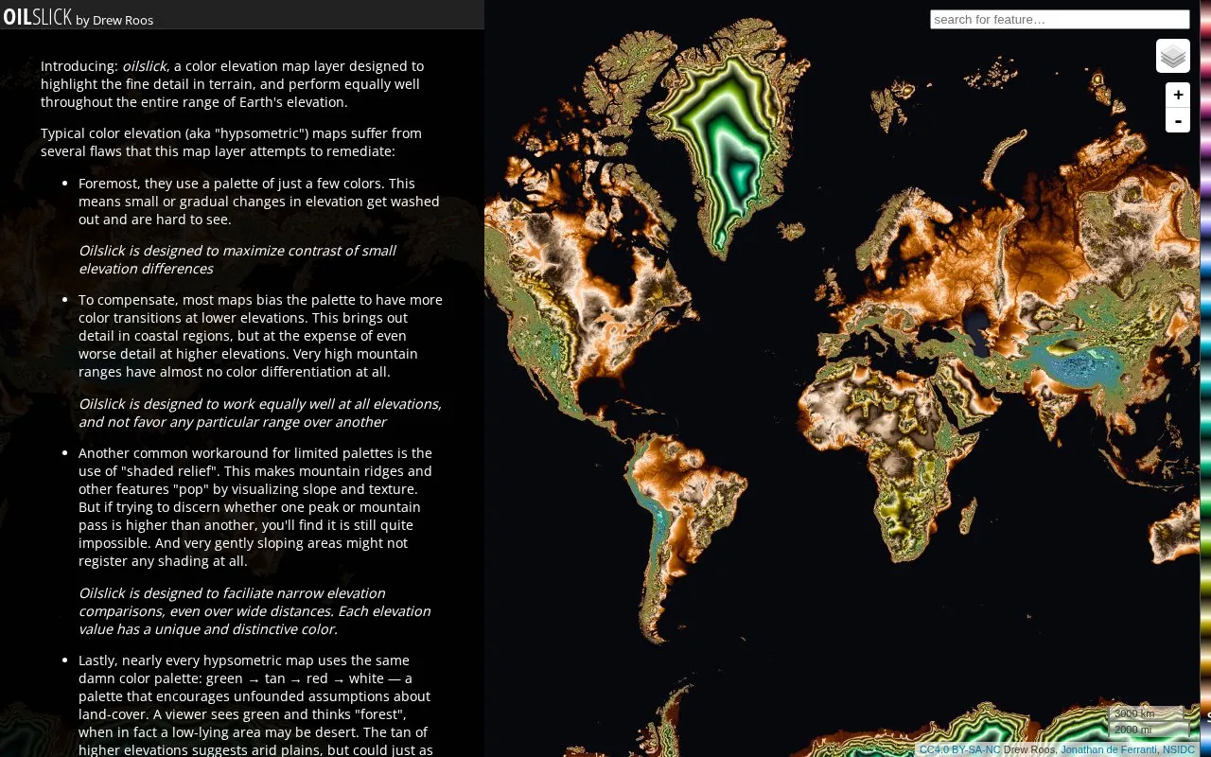Open the CC4.0 BY-SA-NC license link
1211x757 pixels.
959,749
